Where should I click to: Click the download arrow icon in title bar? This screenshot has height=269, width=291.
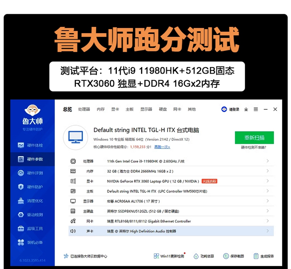(246, 110)
